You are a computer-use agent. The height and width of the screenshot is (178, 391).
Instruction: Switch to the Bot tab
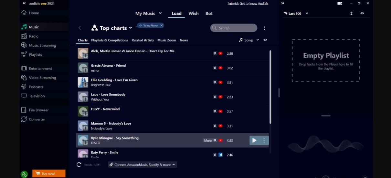tap(209, 14)
